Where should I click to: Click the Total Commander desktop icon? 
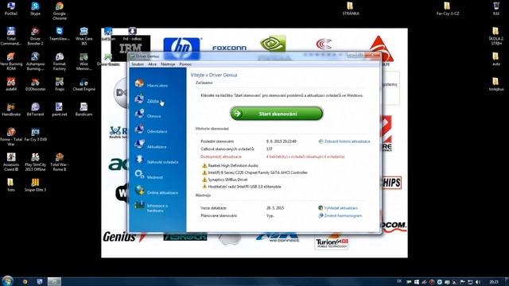11,36
